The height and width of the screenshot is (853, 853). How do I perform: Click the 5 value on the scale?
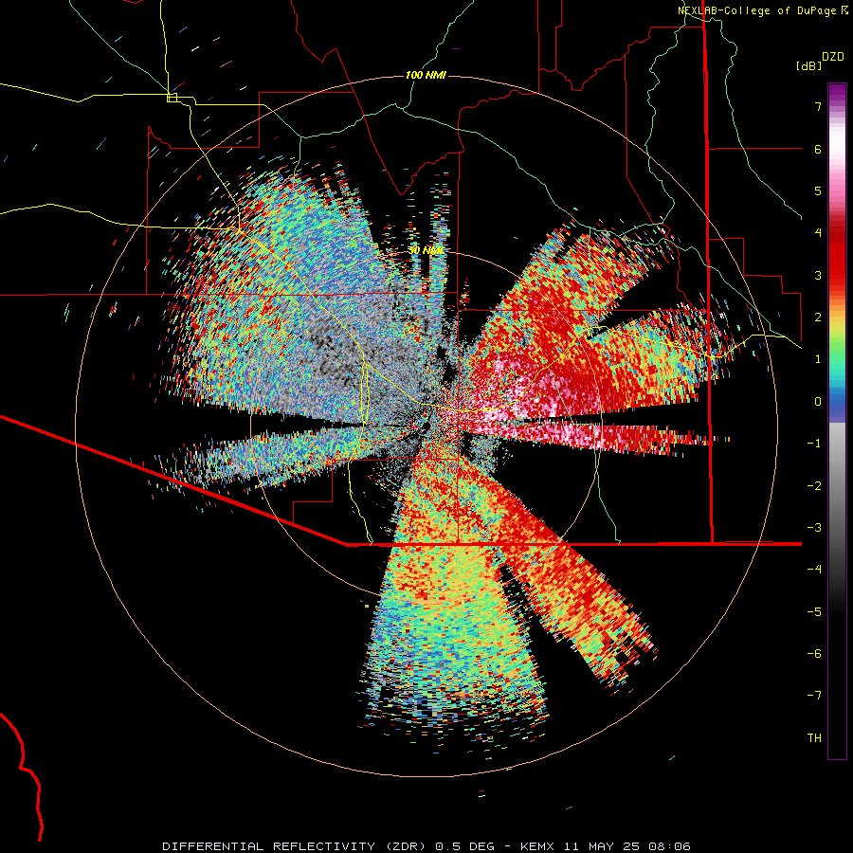818,191
